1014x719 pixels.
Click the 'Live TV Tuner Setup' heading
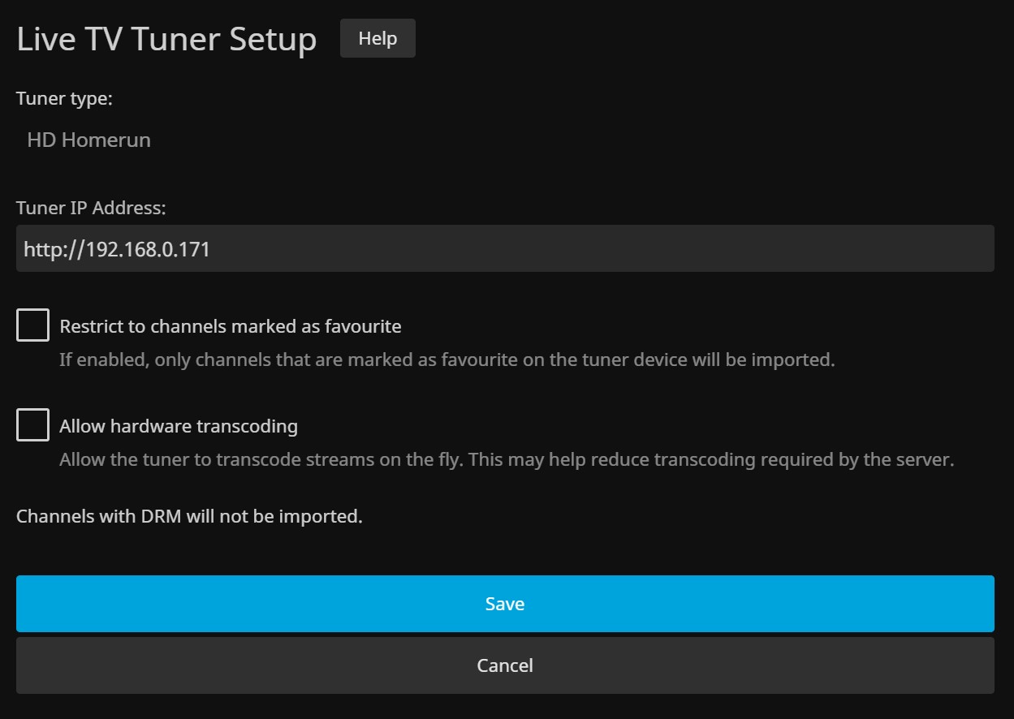[166, 39]
